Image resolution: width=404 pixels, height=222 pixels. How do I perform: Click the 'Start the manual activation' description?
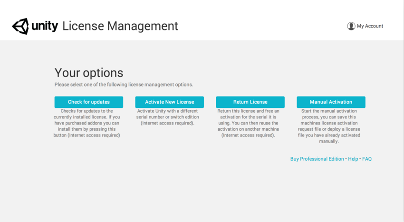329,126
